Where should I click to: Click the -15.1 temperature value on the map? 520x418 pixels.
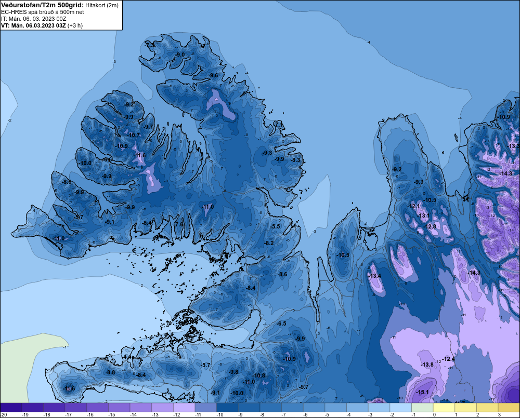point(422,392)
